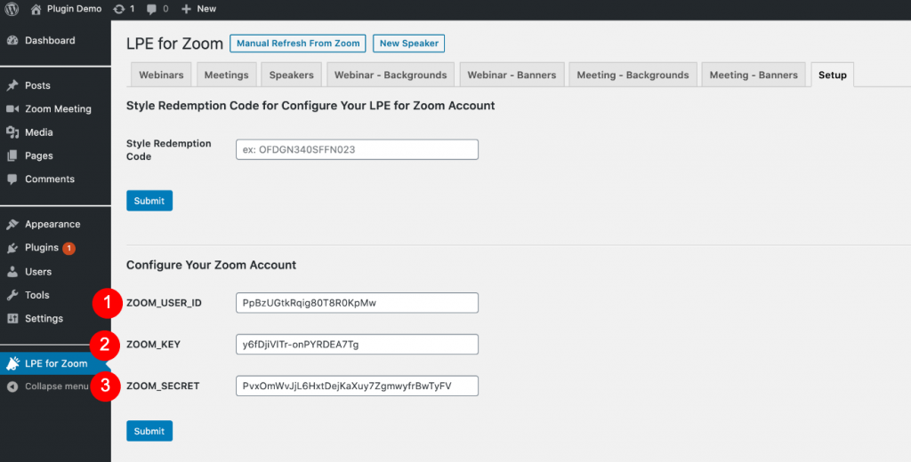This screenshot has height=462, width=911.
Task: Click the WordPress logo icon
Action: [12, 9]
